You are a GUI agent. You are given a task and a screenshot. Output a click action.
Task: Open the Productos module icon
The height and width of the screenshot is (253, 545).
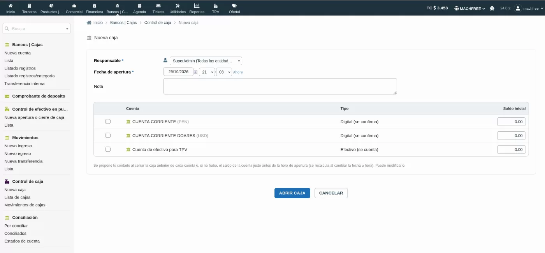pos(51,6)
